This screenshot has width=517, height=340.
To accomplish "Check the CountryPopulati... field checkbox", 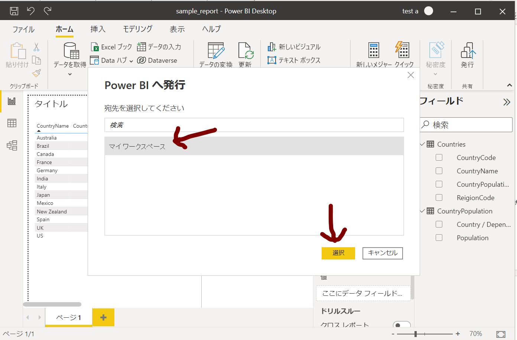I will tap(439, 184).
